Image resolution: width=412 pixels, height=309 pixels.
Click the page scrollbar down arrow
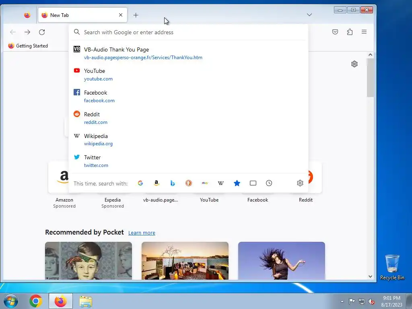(370, 276)
